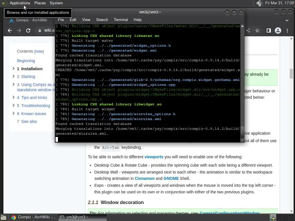The width and height of the screenshot is (295, 221).
Task: Open Tips and tricks contents link
Action: [32, 98]
